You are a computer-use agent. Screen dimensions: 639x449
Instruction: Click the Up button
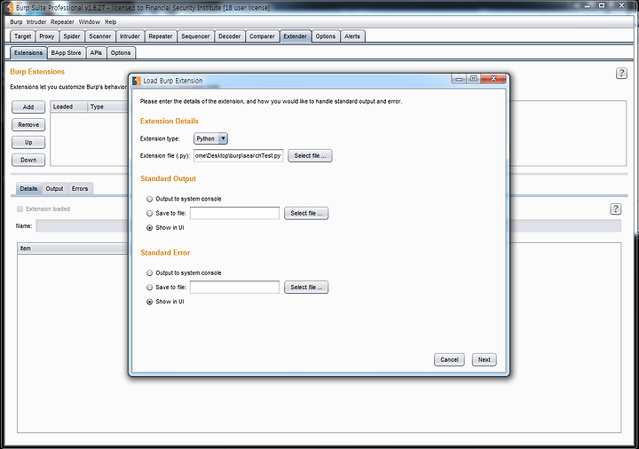[x=28, y=142]
